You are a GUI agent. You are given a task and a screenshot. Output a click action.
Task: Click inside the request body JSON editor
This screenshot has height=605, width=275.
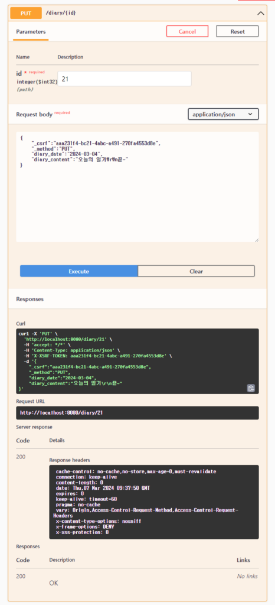point(137,187)
